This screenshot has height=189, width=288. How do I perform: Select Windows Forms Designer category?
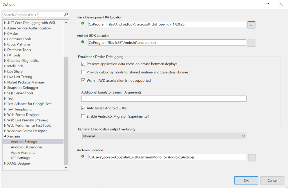[x=27, y=131]
